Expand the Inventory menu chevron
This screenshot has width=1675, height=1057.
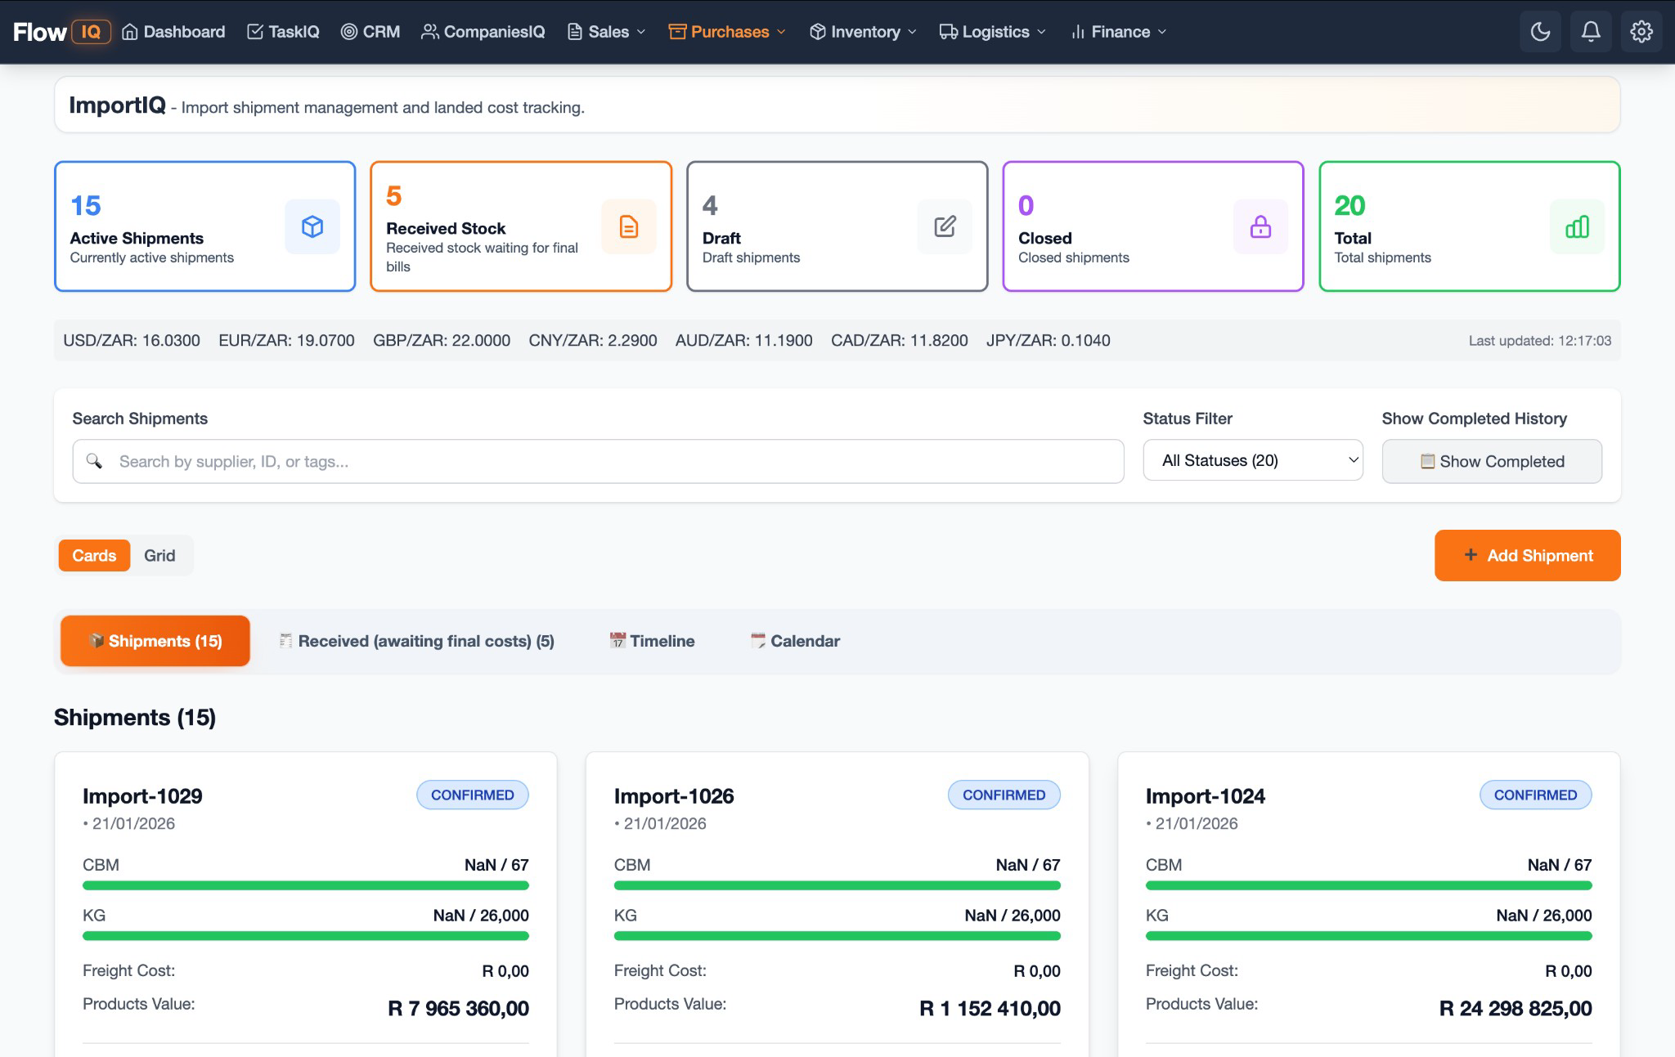[914, 32]
